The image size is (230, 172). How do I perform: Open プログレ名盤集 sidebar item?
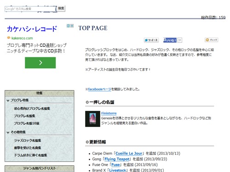click(24, 116)
